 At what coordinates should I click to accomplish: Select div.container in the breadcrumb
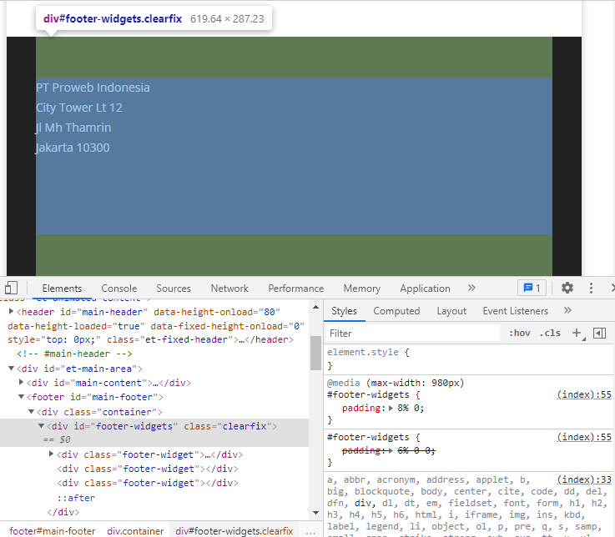point(135,530)
